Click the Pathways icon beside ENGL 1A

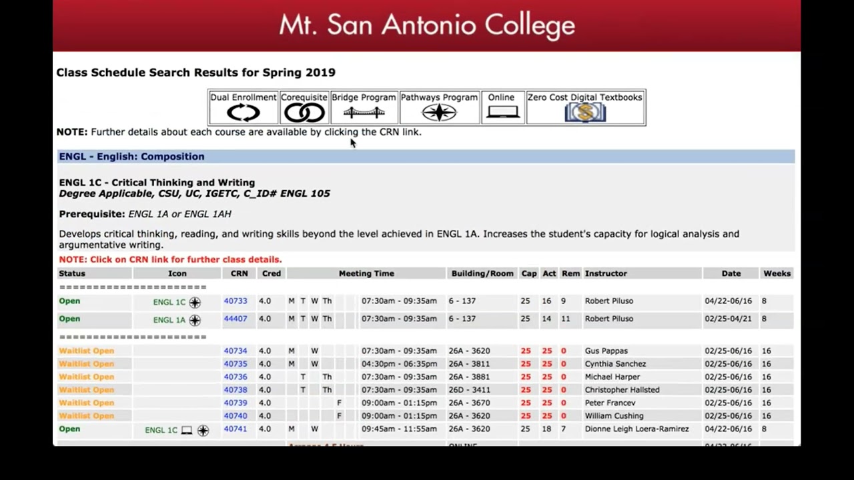click(x=195, y=320)
